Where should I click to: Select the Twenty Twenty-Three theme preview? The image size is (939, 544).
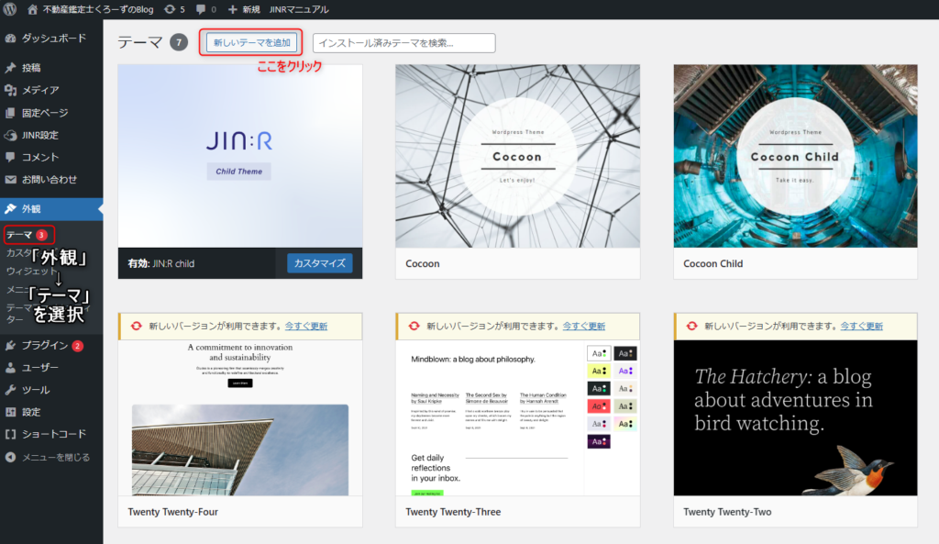(517, 417)
